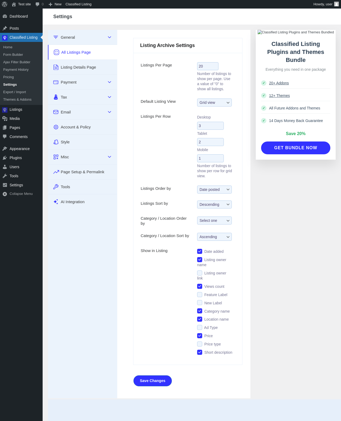
Task: Uncheck the Views count checkbox
Action: coord(200,286)
